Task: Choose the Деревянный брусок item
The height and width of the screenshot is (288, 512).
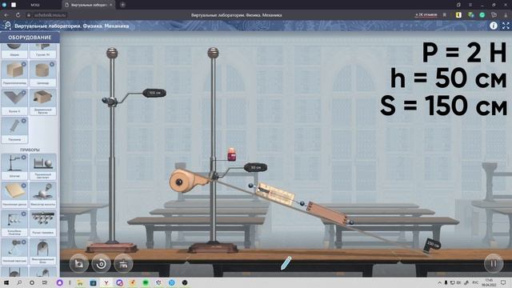Action: [42, 102]
